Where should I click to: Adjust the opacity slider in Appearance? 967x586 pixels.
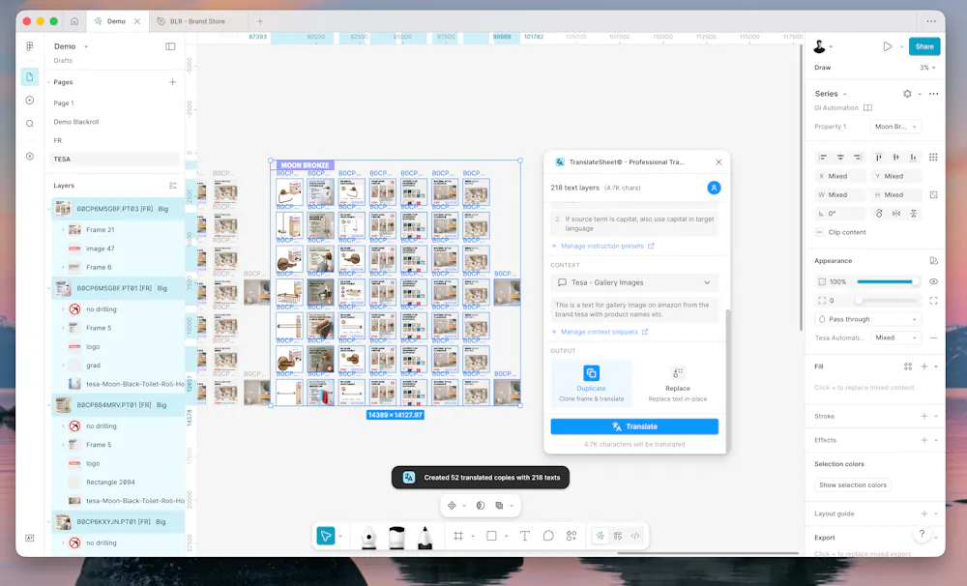coord(887,281)
